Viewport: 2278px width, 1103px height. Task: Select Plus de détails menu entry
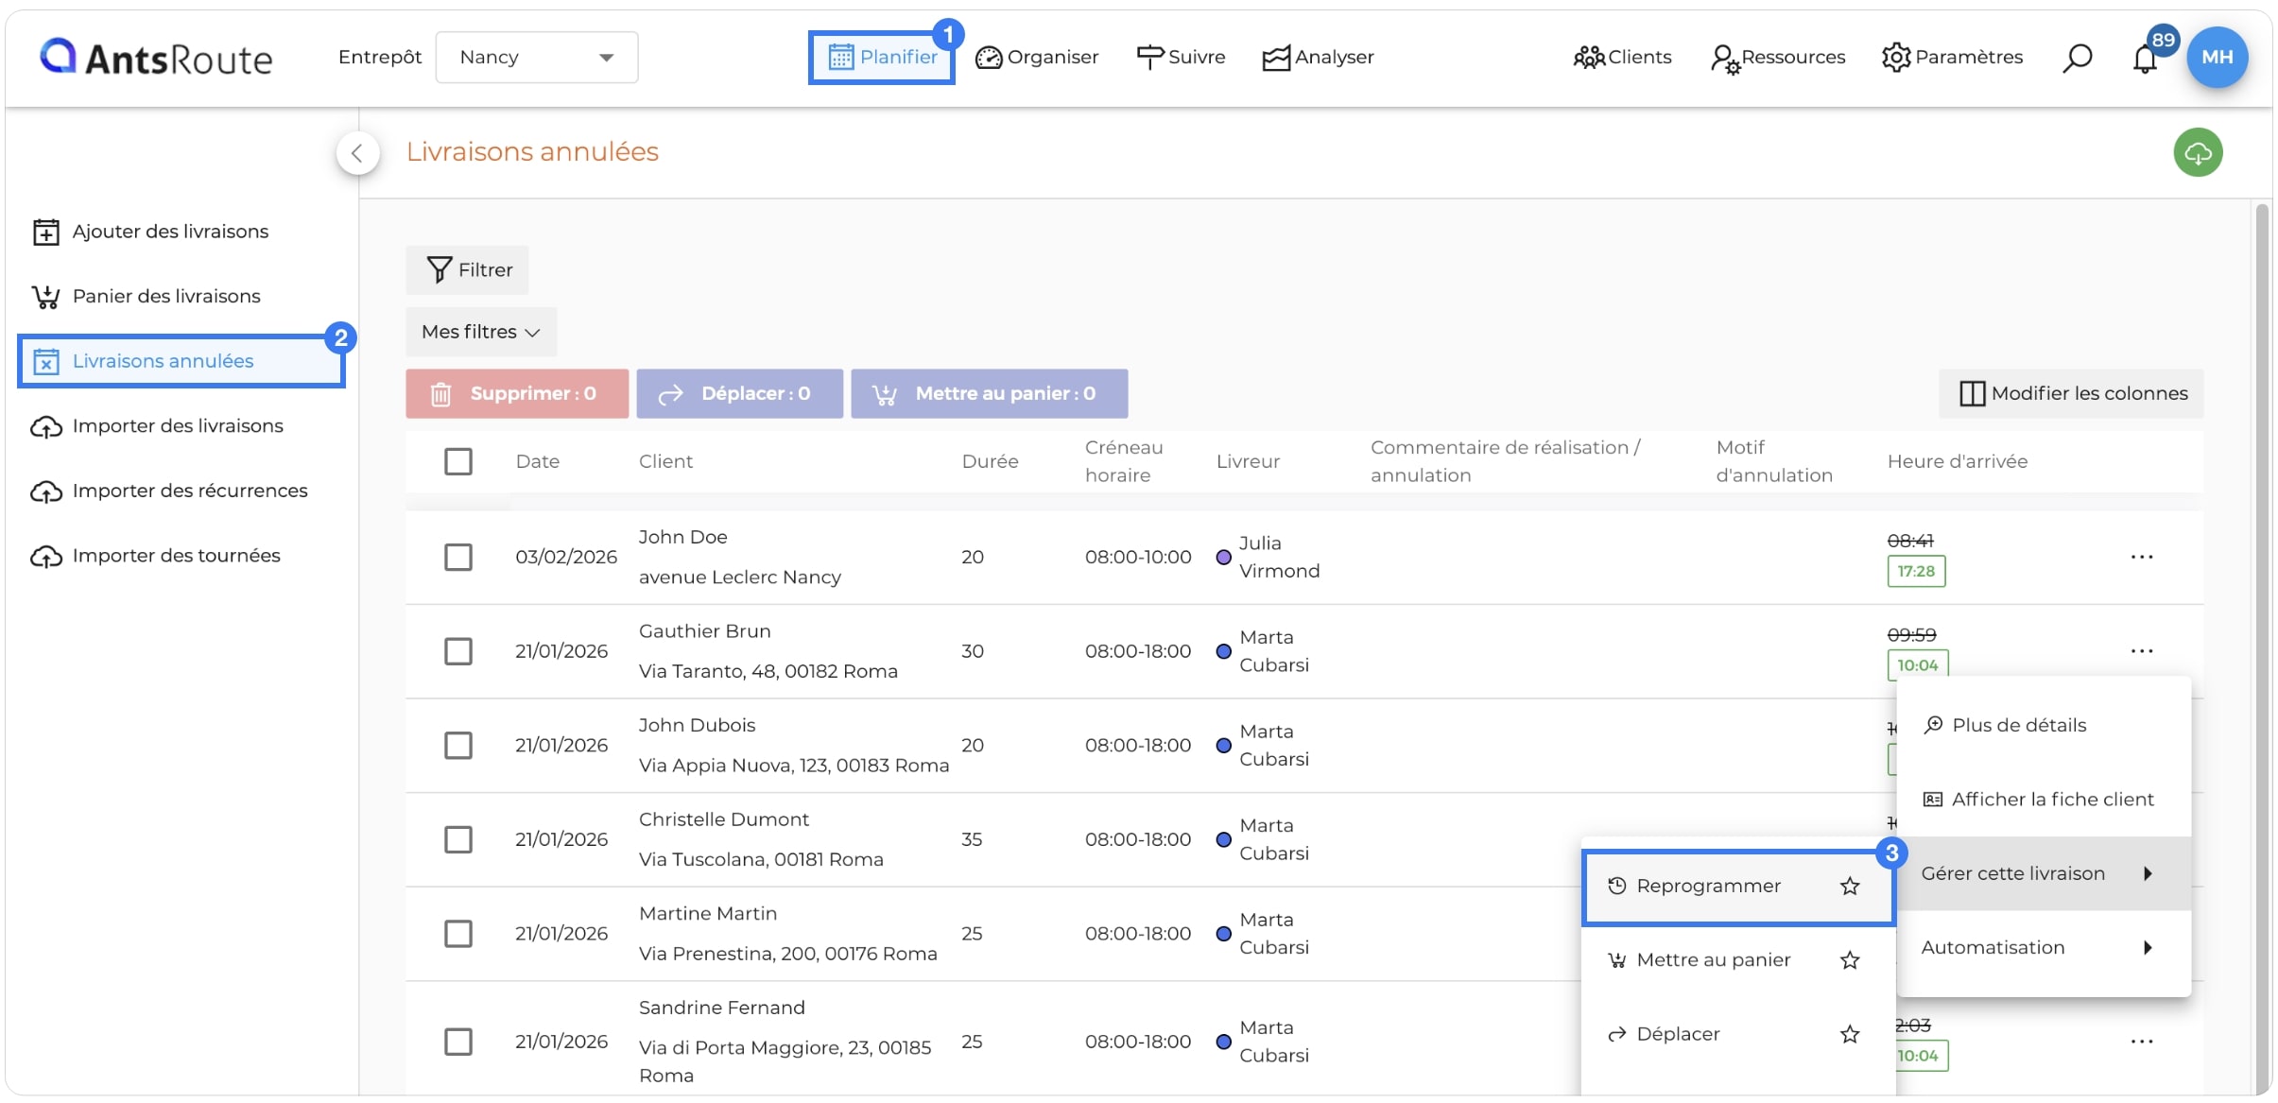coord(2044,725)
